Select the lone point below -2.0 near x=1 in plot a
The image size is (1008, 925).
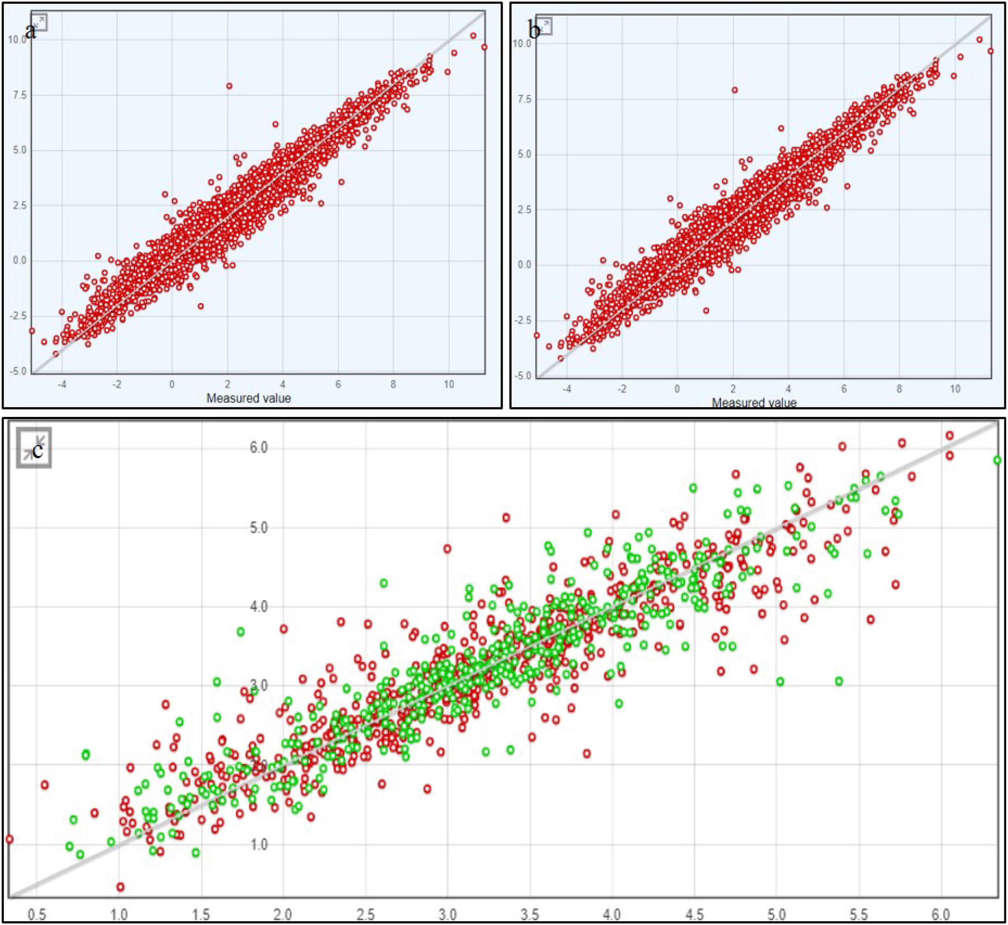point(201,306)
